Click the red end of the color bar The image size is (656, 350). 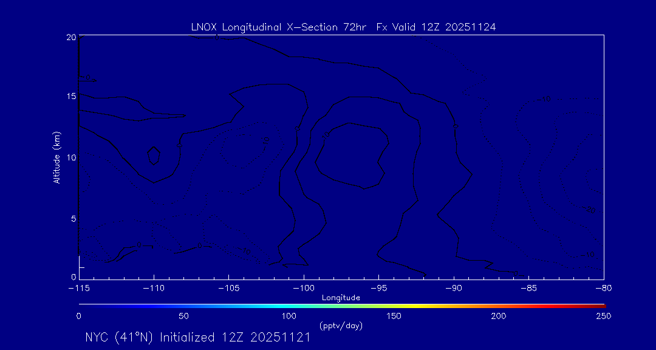601,304
